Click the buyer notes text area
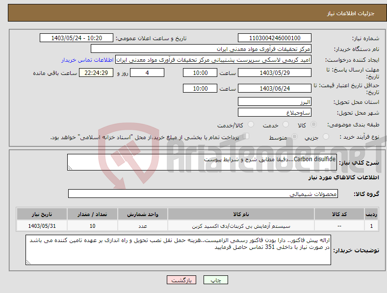 click(178, 250)
